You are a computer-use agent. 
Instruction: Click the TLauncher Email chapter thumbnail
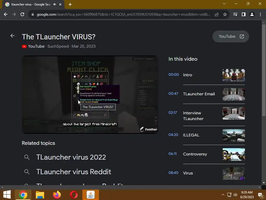click(x=234, y=94)
